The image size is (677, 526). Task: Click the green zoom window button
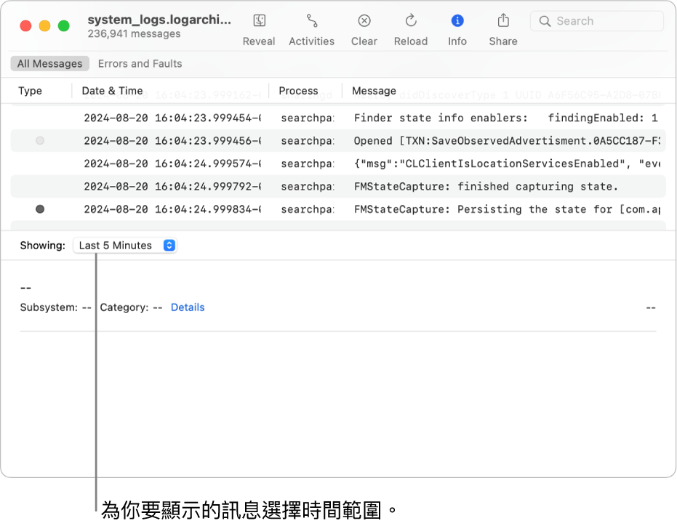coord(64,26)
